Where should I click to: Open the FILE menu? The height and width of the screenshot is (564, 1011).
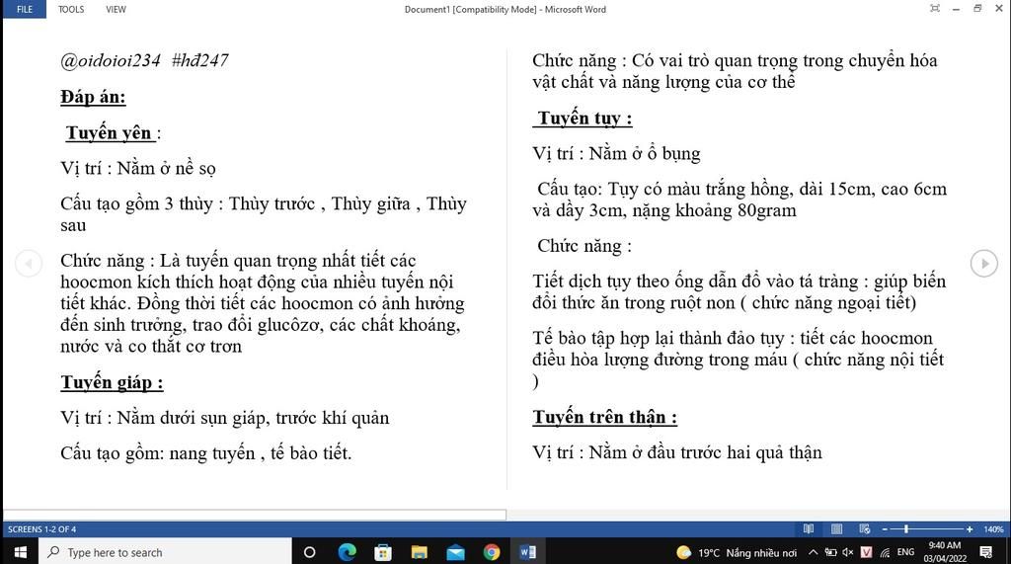[25, 9]
